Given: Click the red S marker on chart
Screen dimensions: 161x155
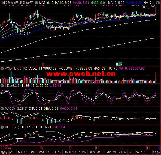Looking at the screenshot, I should point(43,64).
